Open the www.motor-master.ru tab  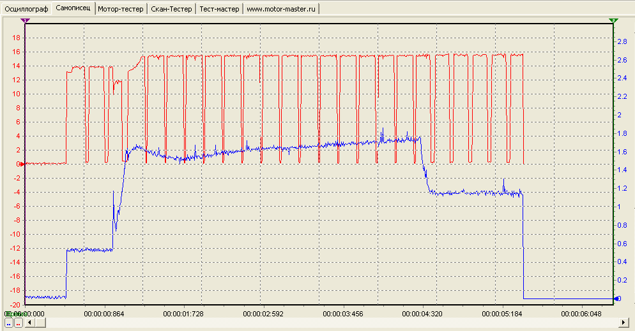click(x=281, y=9)
